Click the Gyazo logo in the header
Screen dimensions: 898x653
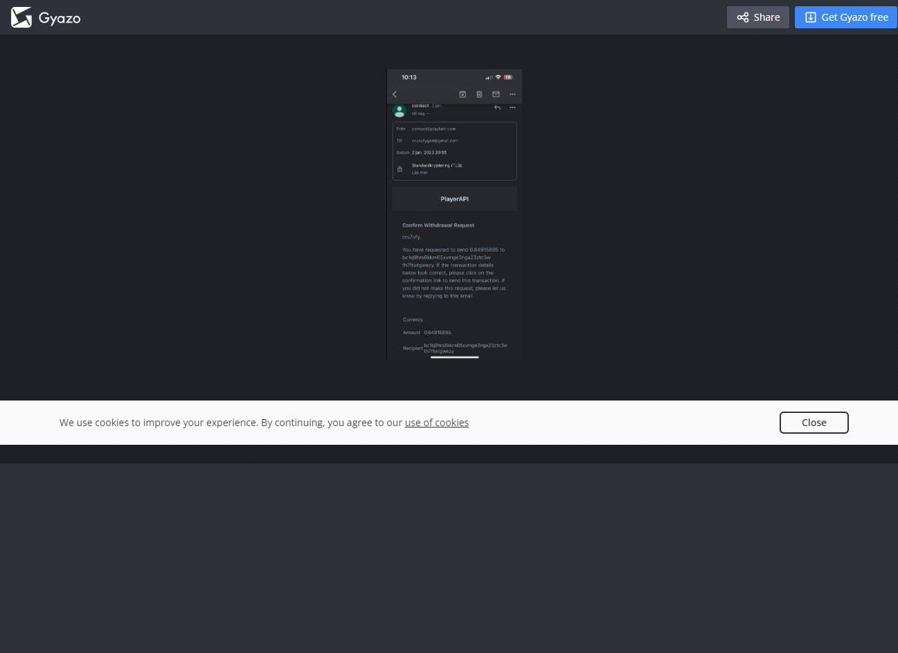pyautogui.click(x=46, y=17)
